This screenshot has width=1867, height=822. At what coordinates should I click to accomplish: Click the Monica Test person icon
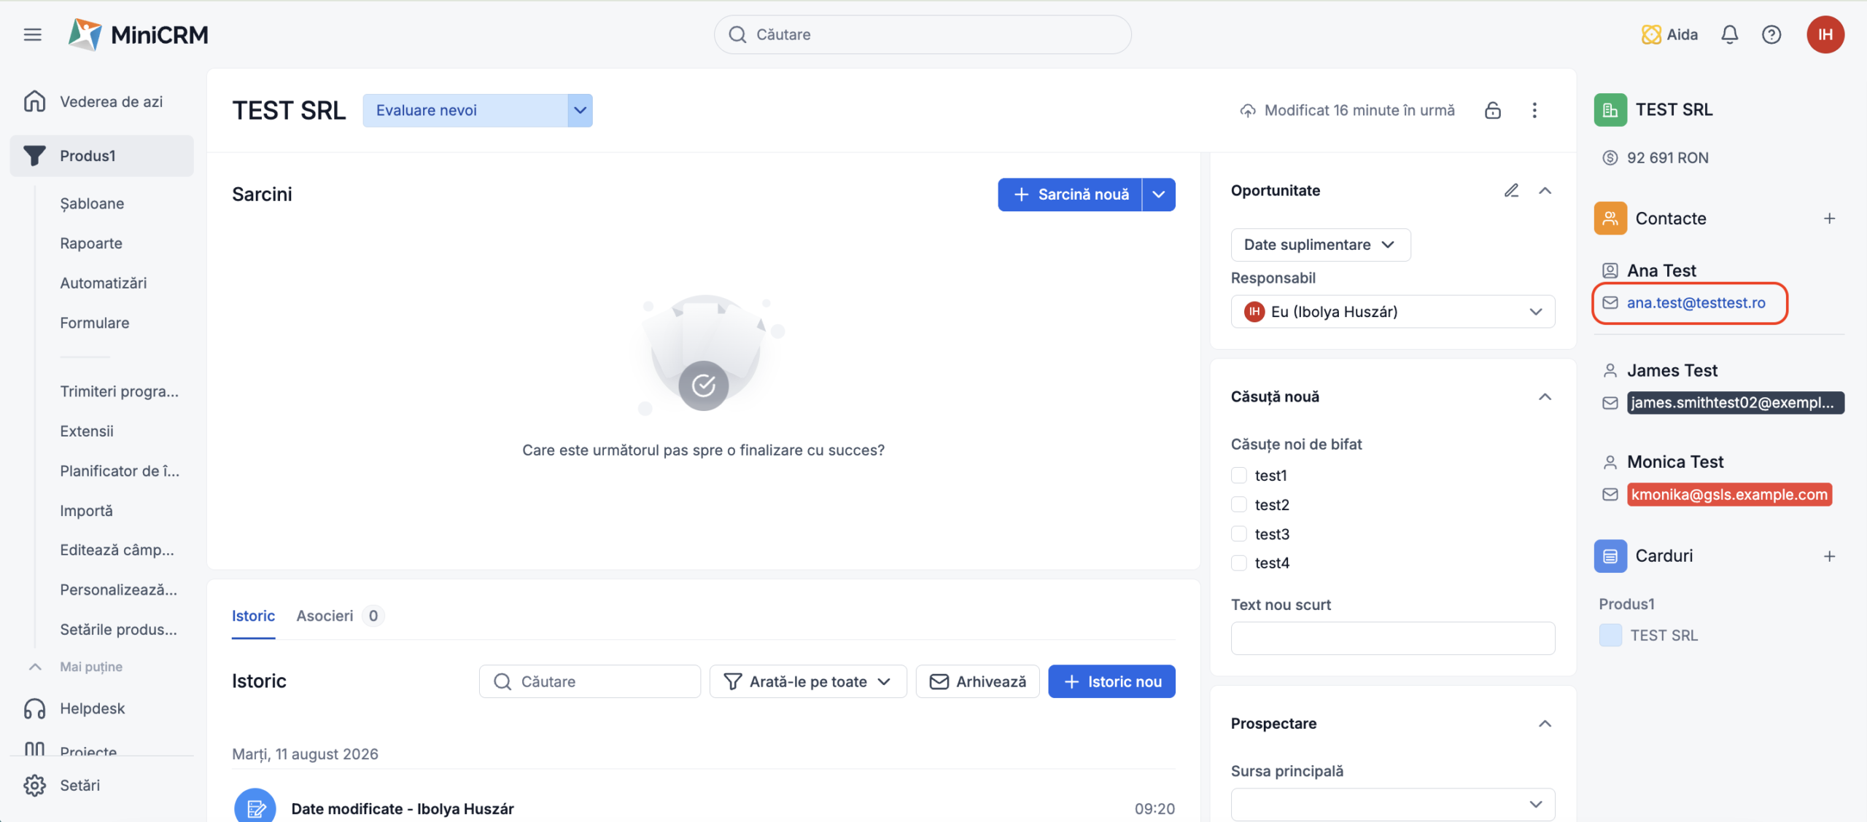1610,462
